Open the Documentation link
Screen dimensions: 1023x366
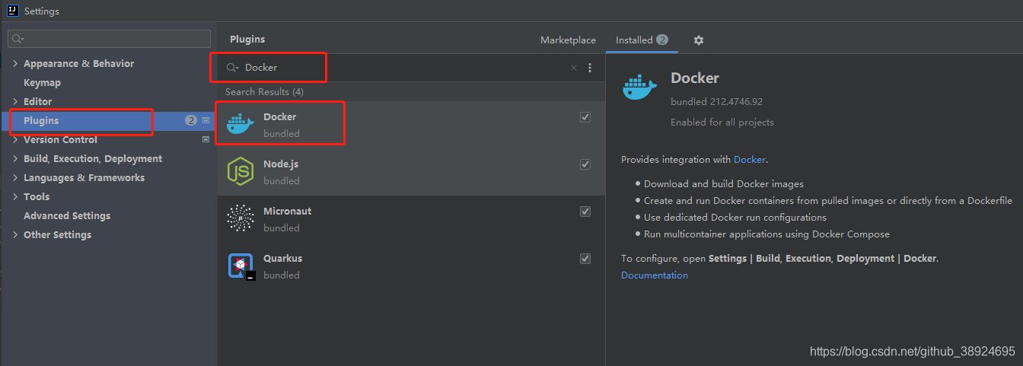(x=655, y=275)
